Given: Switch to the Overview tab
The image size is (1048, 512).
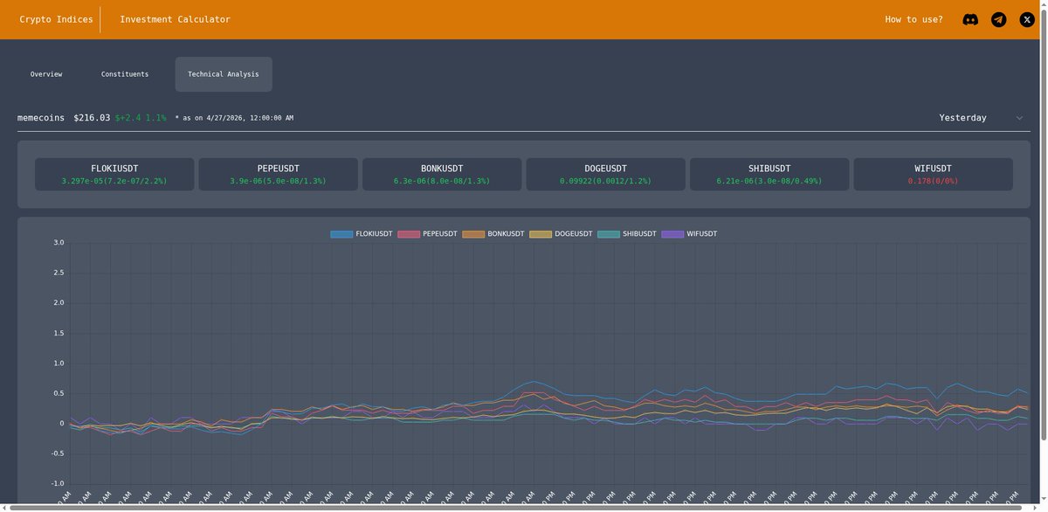Looking at the screenshot, I should pos(45,73).
